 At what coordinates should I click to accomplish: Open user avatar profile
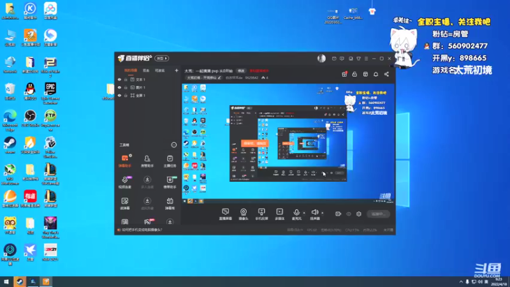[x=321, y=58]
